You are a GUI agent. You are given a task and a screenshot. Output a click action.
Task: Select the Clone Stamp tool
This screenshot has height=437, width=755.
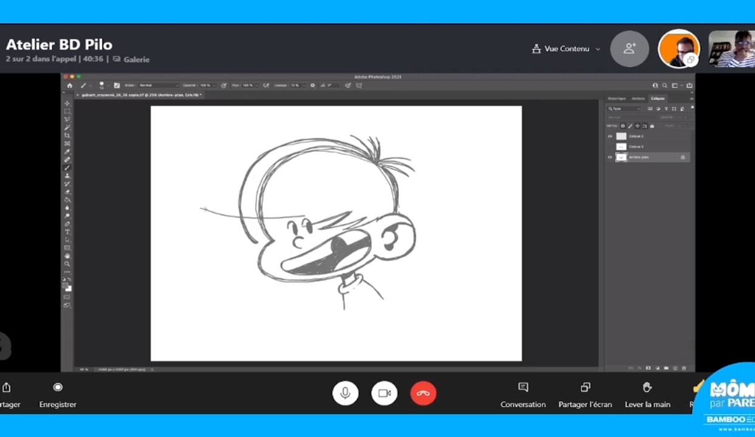(67, 175)
